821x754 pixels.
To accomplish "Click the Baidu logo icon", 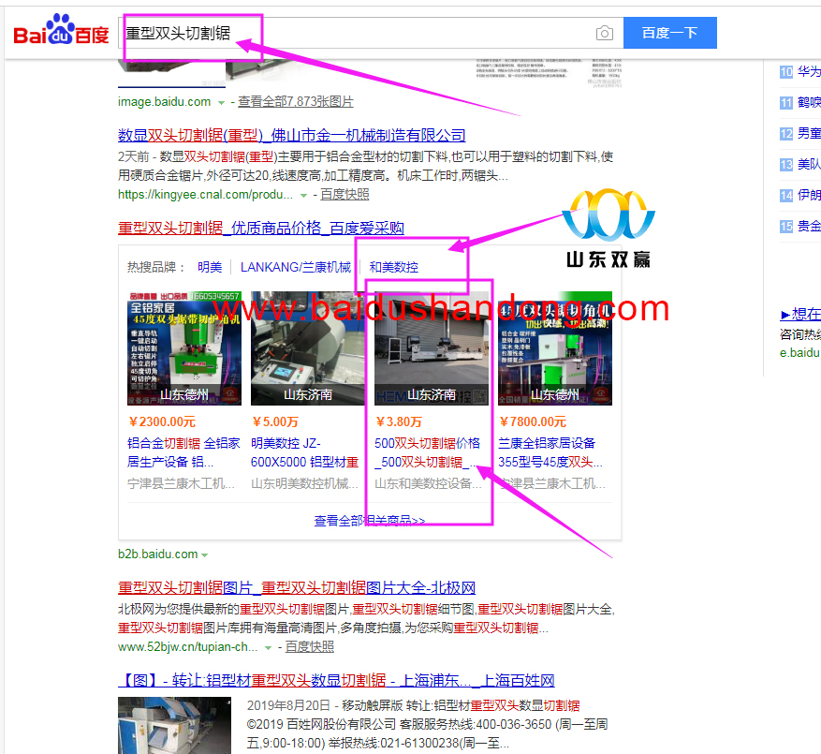I will tap(58, 31).
